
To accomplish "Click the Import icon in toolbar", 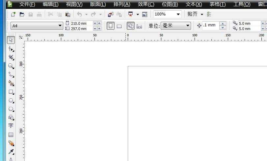I will [x=110, y=15].
